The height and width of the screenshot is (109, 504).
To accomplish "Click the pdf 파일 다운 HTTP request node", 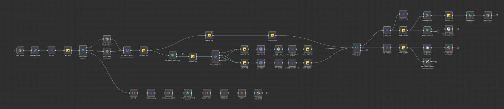I will [x=261, y=63].
